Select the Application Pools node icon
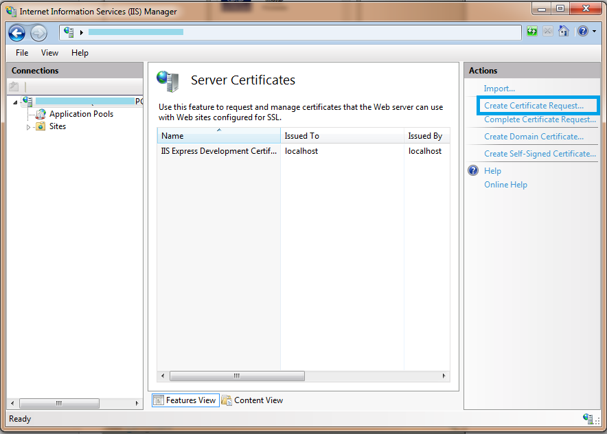This screenshot has width=607, height=434. 40,113
